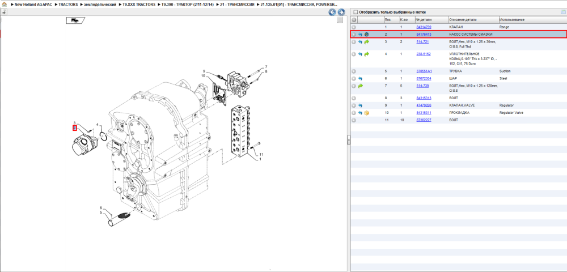Click callout number 4 on the diagram

tap(97, 125)
